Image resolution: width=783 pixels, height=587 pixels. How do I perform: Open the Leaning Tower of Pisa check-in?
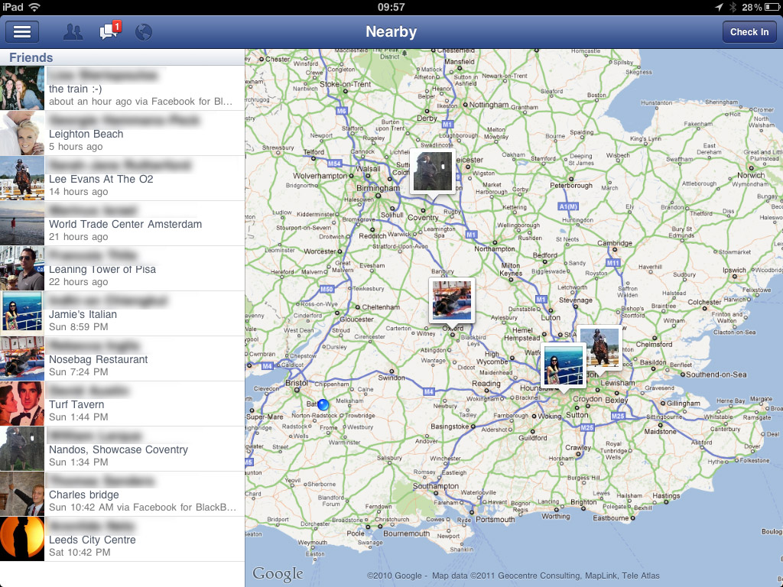pos(122,268)
